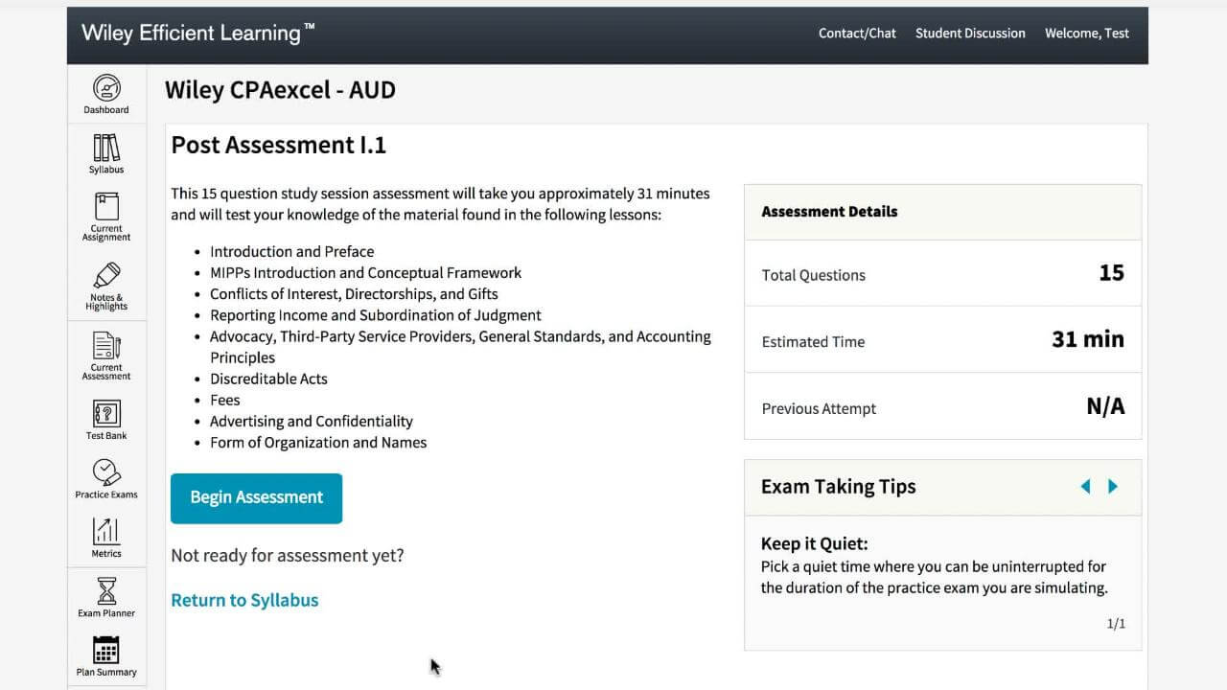Open the Plan Summary calendar icon
Image resolution: width=1227 pixels, height=690 pixels.
coord(106,650)
